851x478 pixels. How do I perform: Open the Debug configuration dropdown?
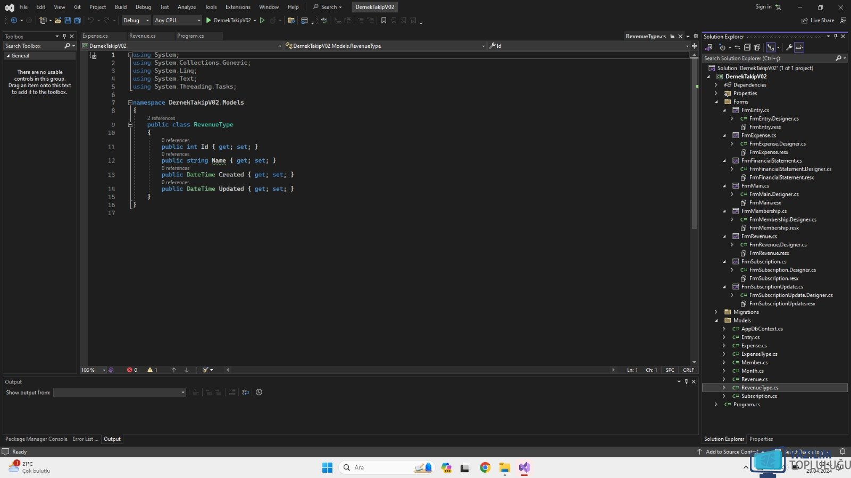click(x=136, y=20)
